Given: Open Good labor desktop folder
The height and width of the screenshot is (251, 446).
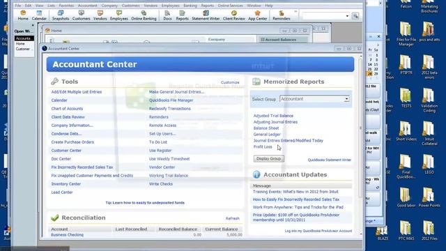Looking at the screenshot, I should (406, 197).
